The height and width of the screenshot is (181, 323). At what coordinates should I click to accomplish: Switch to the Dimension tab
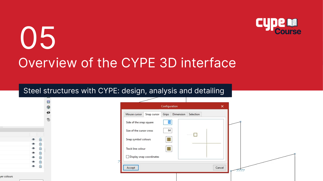pos(179,114)
